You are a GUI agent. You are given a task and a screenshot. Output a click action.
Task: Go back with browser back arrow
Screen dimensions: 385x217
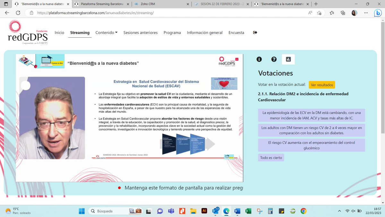click(x=7, y=13)
